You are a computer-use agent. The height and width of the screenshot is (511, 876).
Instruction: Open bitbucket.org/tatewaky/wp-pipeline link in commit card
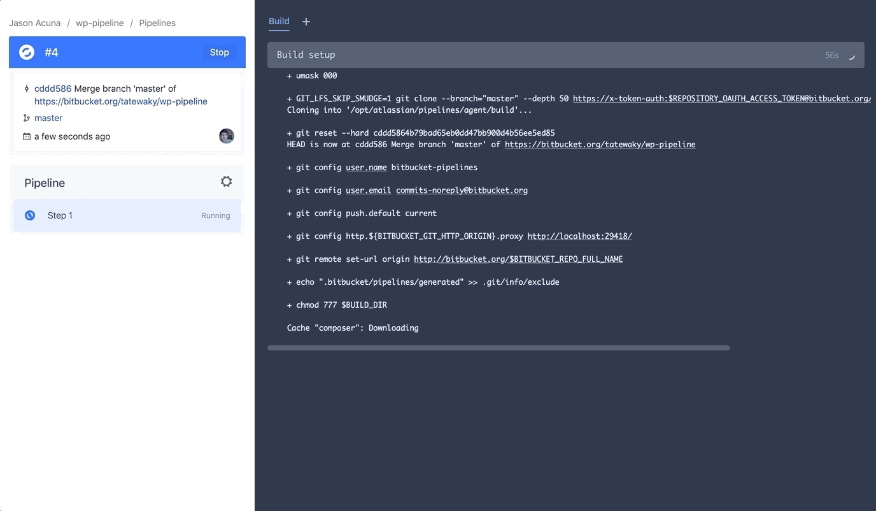click(121, 101)
